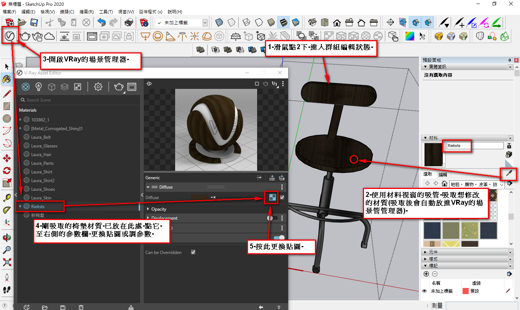Expand the Opacity section
Image resolution: width=520 pixels, height=310 pixels.
pos(148,209)
